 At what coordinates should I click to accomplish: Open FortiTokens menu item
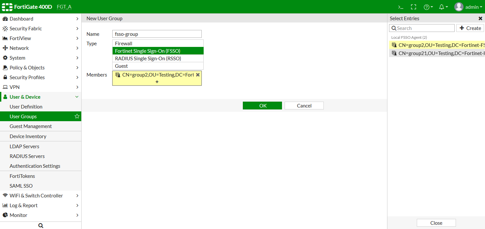click(41, 176)
